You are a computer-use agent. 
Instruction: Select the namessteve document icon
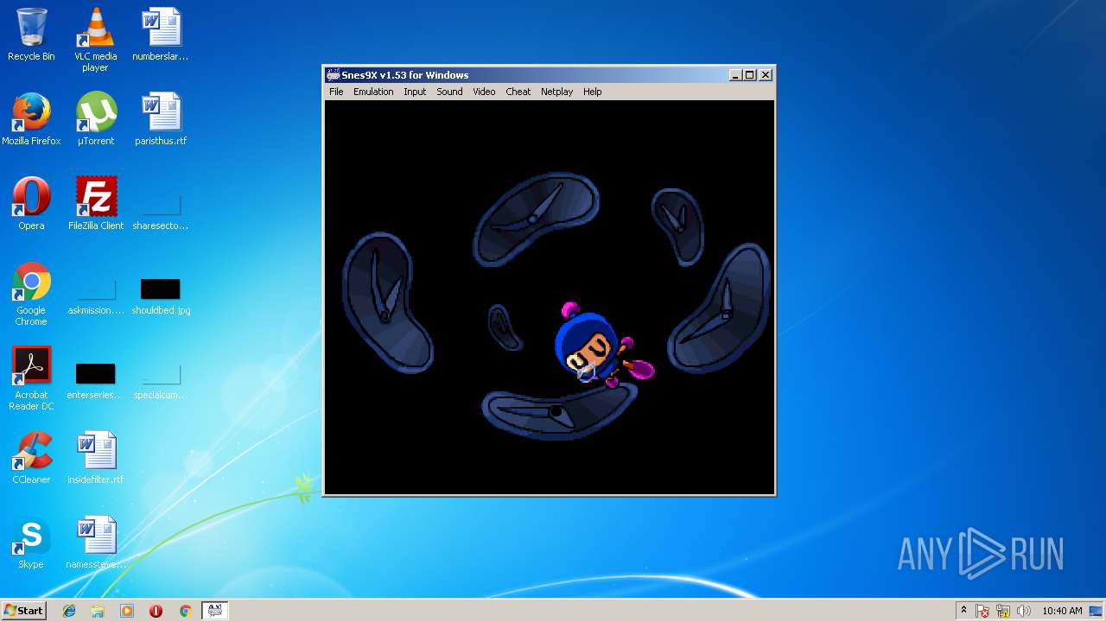tap(96, 543)
